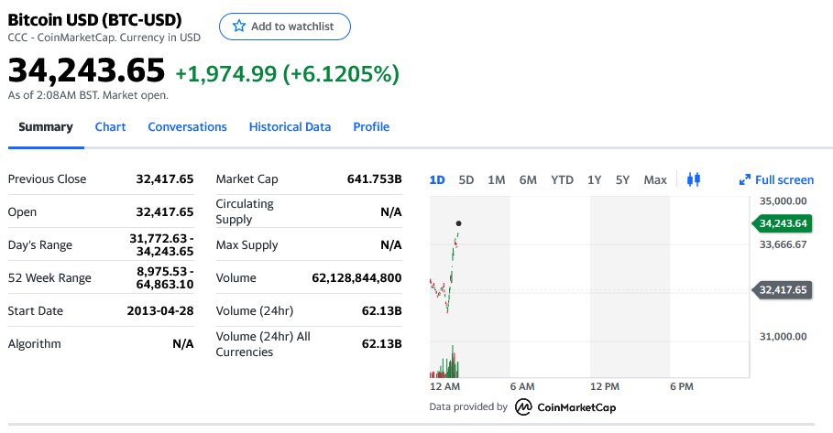Viewport: 833px width, 433px height.
Task: Click the 'As of 2:08AM BST. Market open.' text
Action: point(88,95)
